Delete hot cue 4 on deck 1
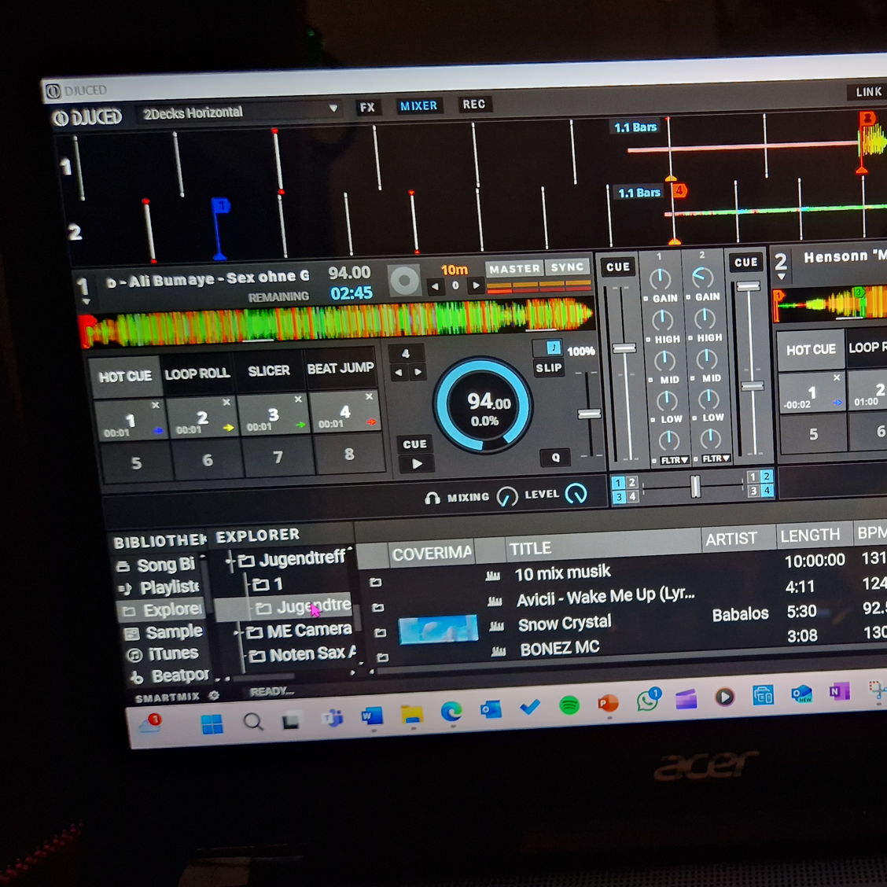 369,396
